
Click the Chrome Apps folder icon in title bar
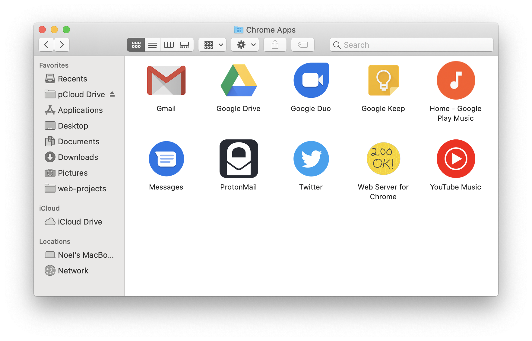pyautogui.click(x=239, y=30)
